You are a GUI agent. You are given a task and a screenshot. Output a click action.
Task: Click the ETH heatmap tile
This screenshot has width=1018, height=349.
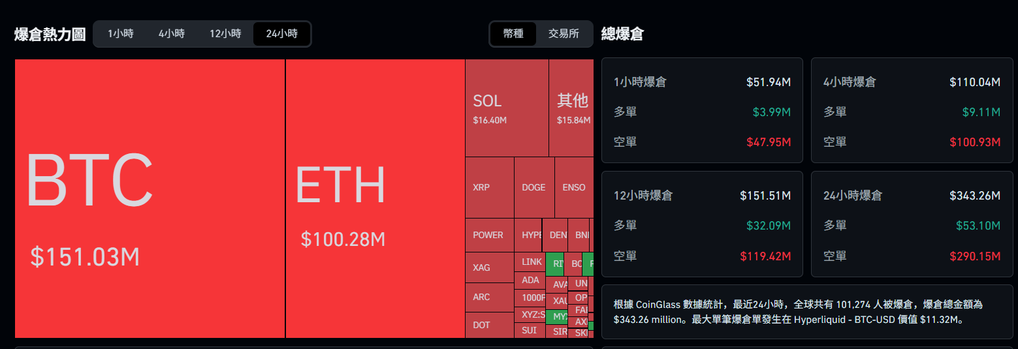375,198
